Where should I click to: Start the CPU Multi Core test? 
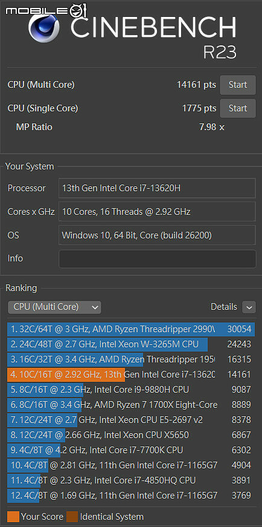238,85
